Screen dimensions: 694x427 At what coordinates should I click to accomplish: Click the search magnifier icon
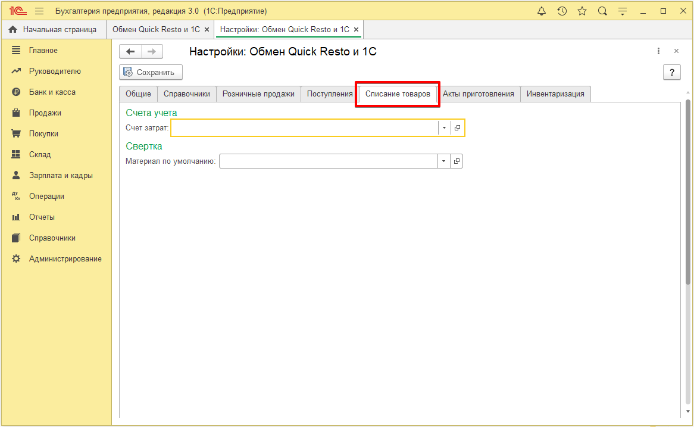602,11
